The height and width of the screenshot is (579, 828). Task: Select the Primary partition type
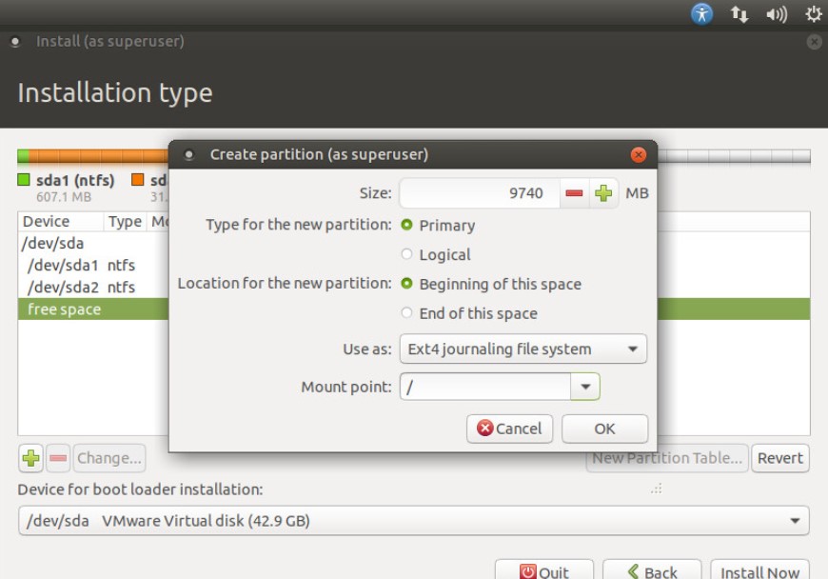[407, 226]
